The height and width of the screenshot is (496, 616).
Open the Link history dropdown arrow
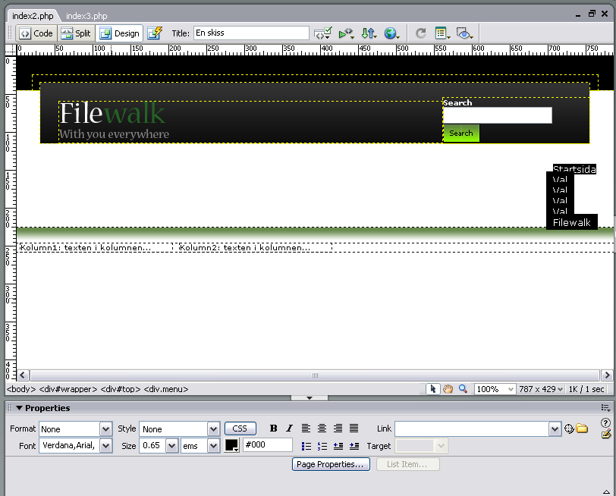point(555,429)
